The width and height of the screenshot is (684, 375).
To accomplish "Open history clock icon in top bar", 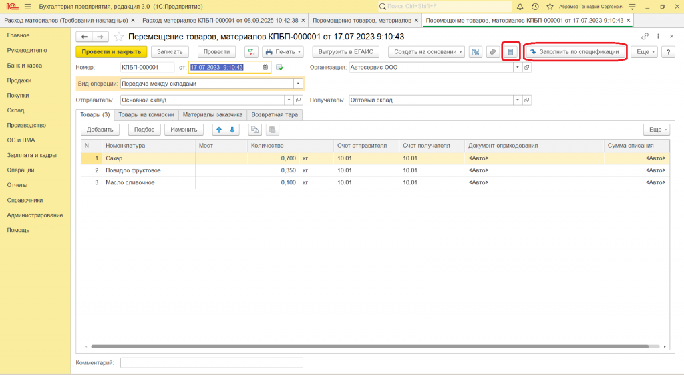I will pos(535,6).
